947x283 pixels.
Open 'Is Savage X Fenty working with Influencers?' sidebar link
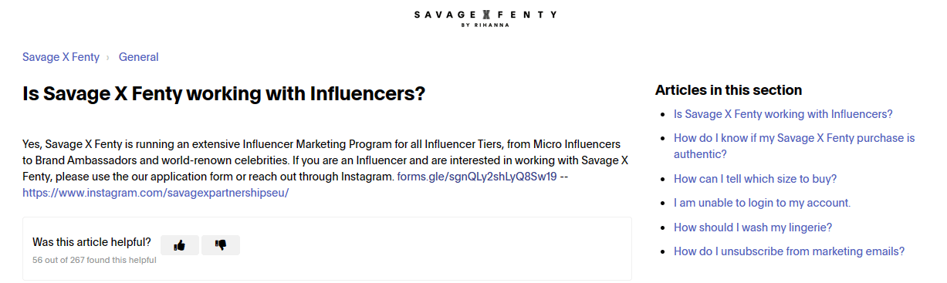tap(783, 114)
